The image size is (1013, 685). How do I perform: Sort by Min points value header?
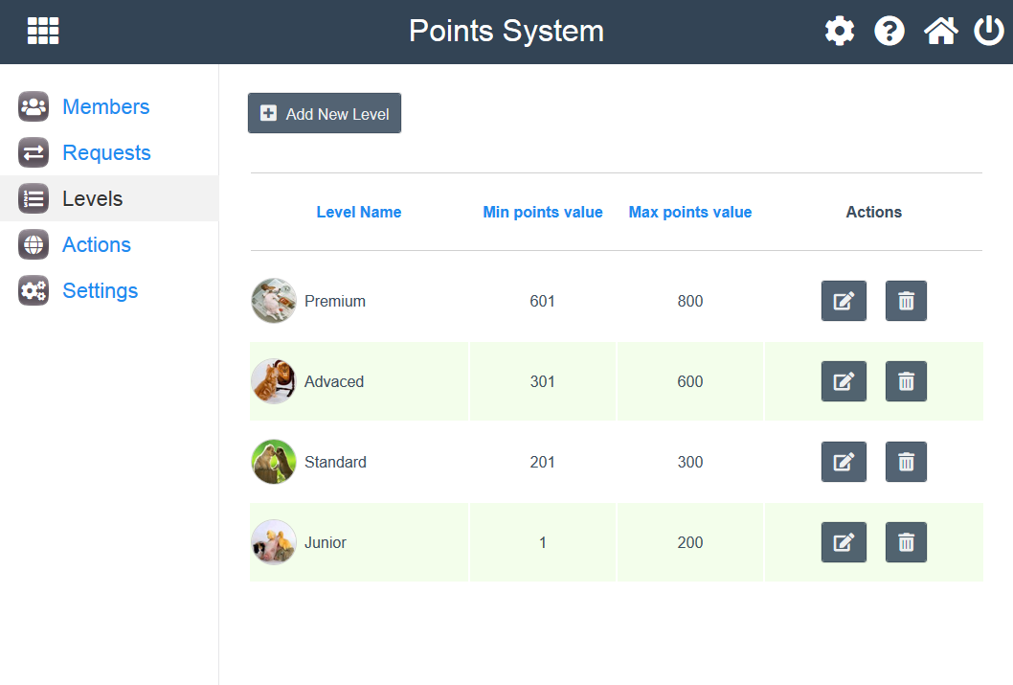tap(542, 212)
